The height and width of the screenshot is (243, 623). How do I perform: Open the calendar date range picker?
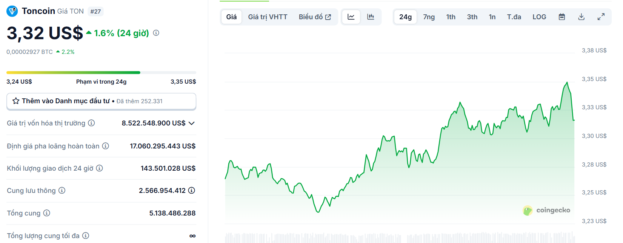pos(562,17)
